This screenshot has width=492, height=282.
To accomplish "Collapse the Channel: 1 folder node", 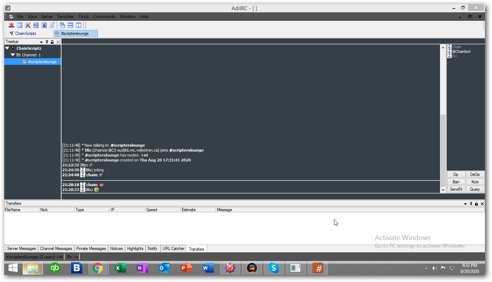I will tap(13, 55).
